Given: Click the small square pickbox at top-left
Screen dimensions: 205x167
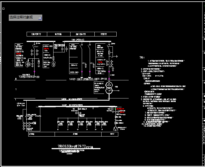Looking at the screenshot, I should tap(3, 9).
